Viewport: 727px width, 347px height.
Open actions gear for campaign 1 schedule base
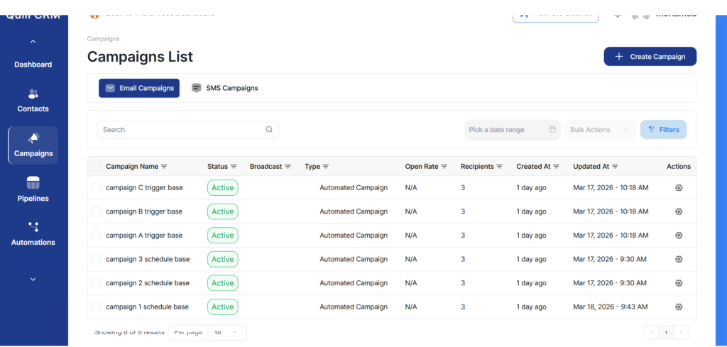(x=678, y=307)
